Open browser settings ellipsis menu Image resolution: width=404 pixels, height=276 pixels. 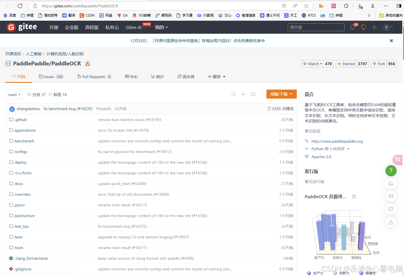pyautogui.click(x=386, y=6)
